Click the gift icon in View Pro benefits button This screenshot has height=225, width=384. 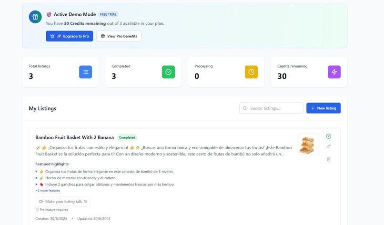tap(103, 36)
